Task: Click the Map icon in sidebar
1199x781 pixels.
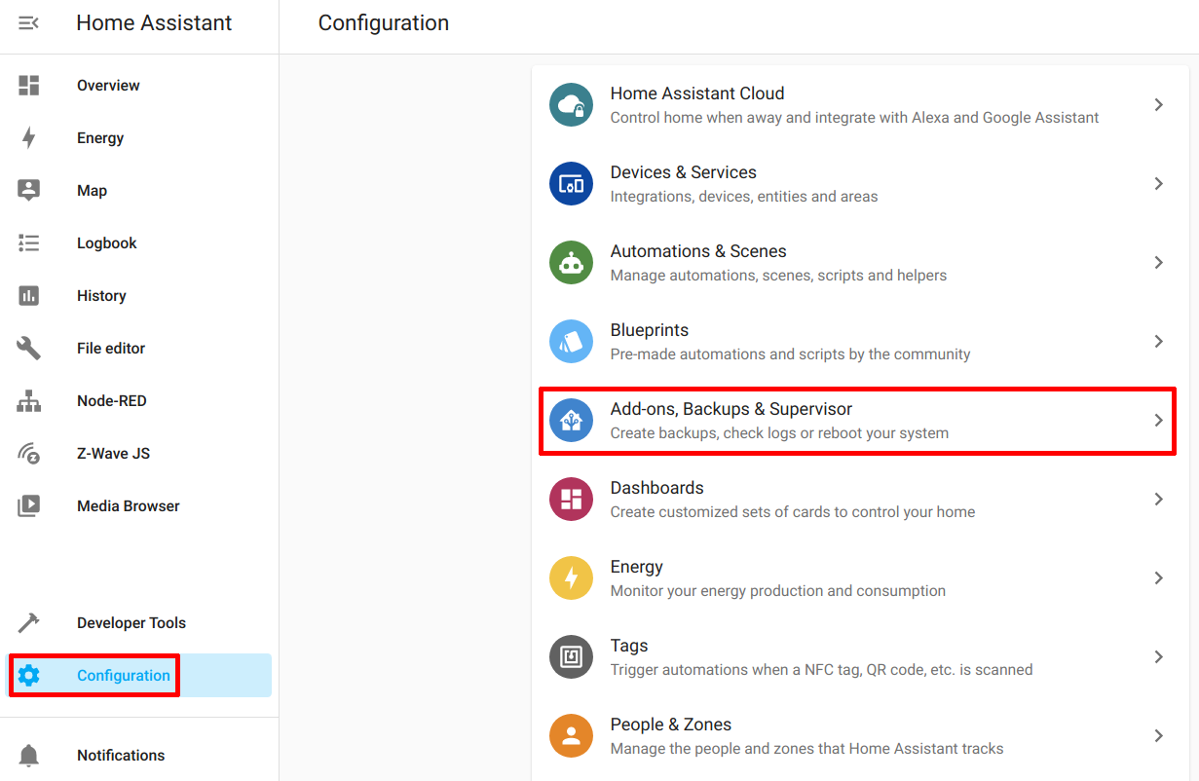Action: 29,191
